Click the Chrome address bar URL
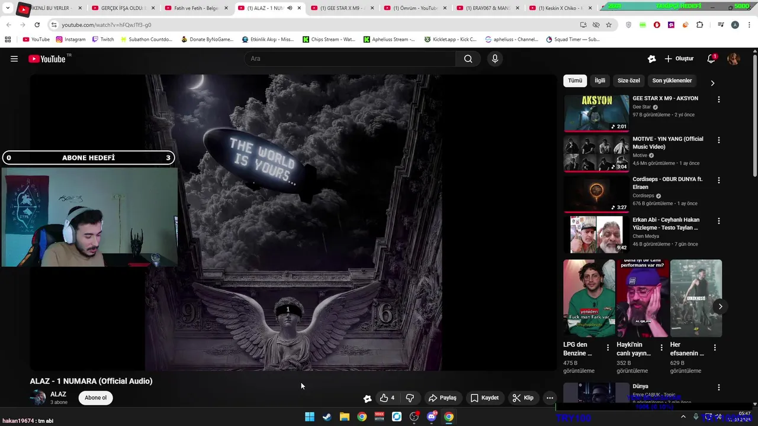The height and width of the screenshot is (426, 758). [x=107, y=25]
